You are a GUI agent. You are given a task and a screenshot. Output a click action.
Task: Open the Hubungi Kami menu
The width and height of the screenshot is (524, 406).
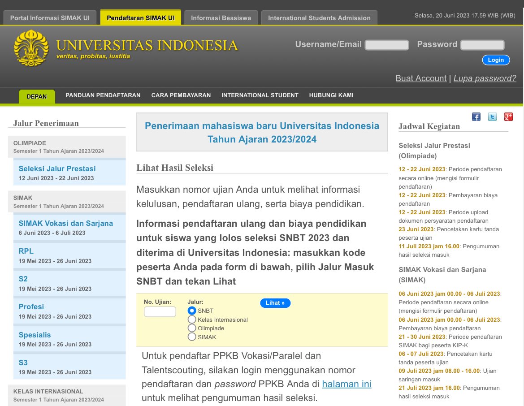[x=331, y=95]
